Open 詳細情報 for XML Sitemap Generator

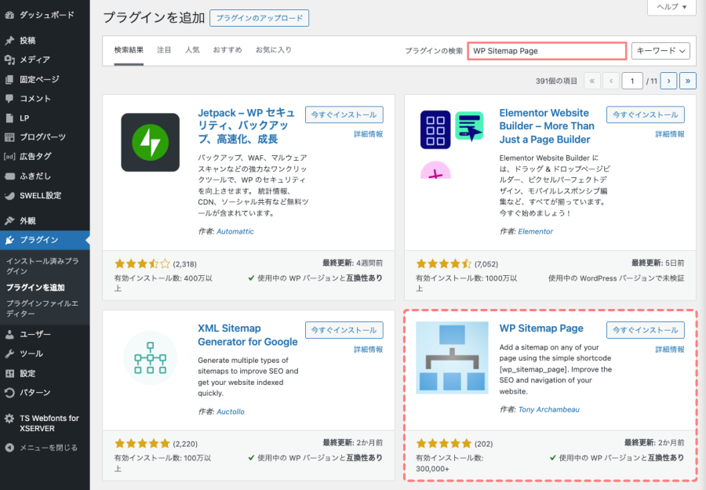pos(369,350)
